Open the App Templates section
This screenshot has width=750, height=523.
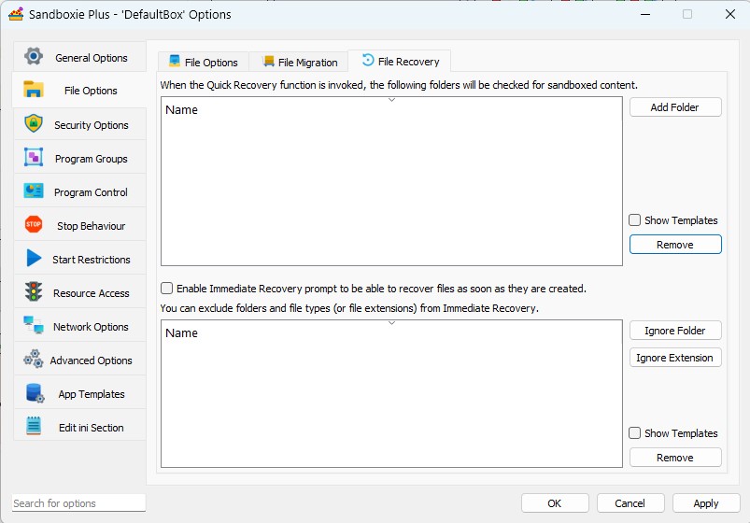(x=80, y=393)
